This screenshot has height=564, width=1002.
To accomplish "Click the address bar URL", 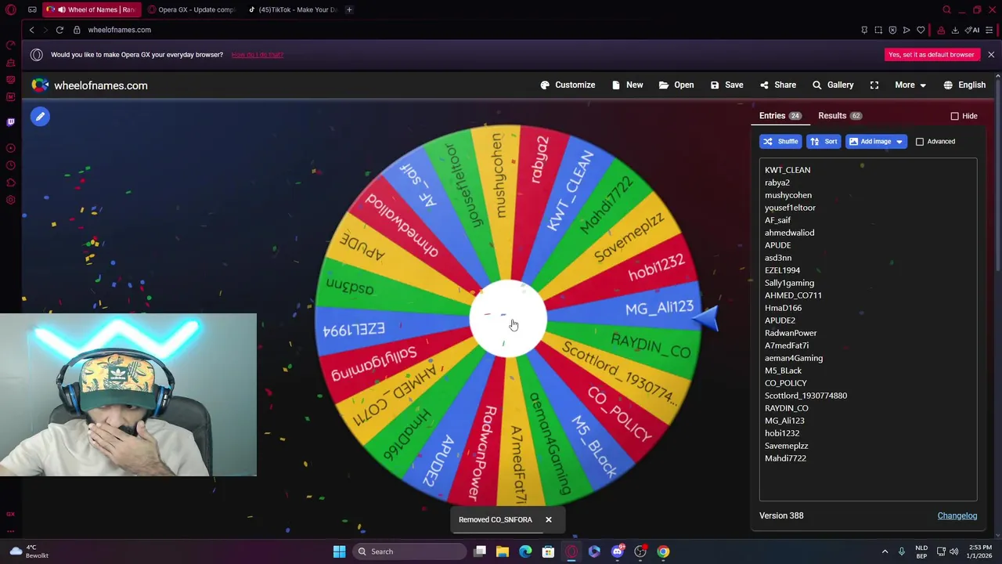I will coord(119,30).
